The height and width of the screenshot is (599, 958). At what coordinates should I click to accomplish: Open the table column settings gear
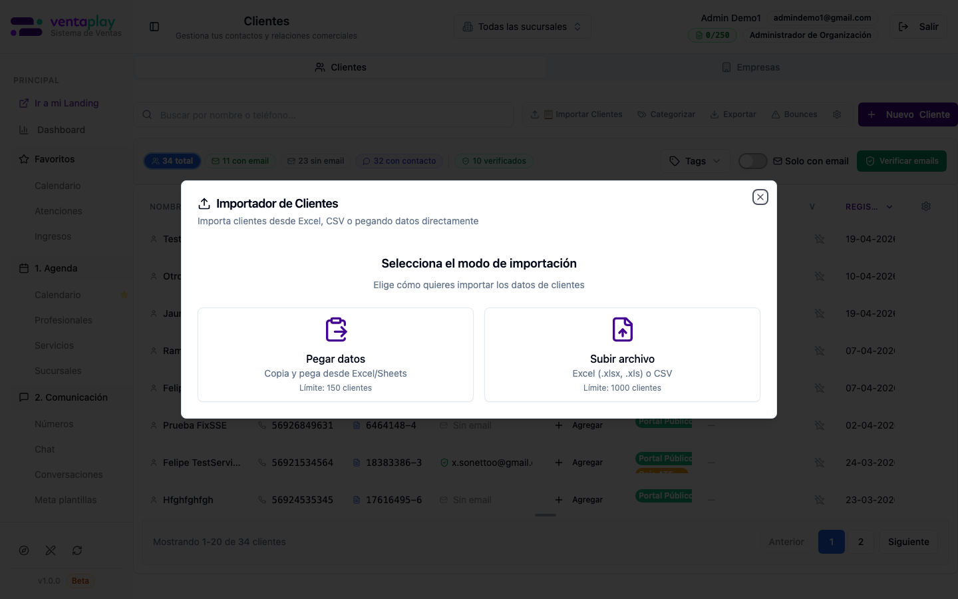926,206
